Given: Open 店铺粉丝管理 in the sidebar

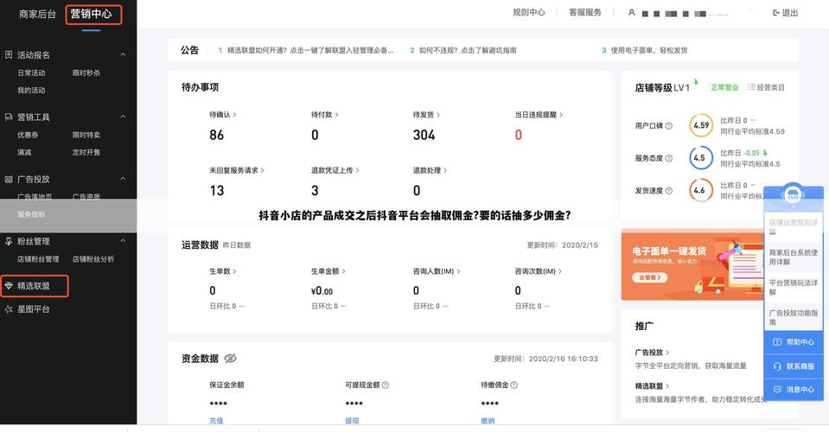Looking at the screenshot, I should click(x=38, y=259).
